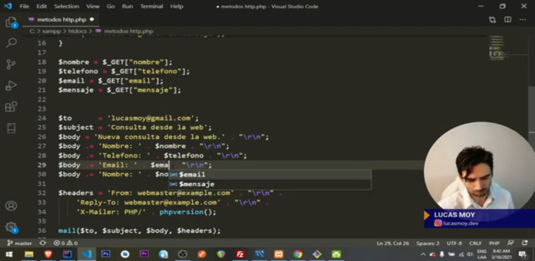535x261 pixels.
Task: Choose $email from the autocomplete list
Action: click(x=270, y=174)
